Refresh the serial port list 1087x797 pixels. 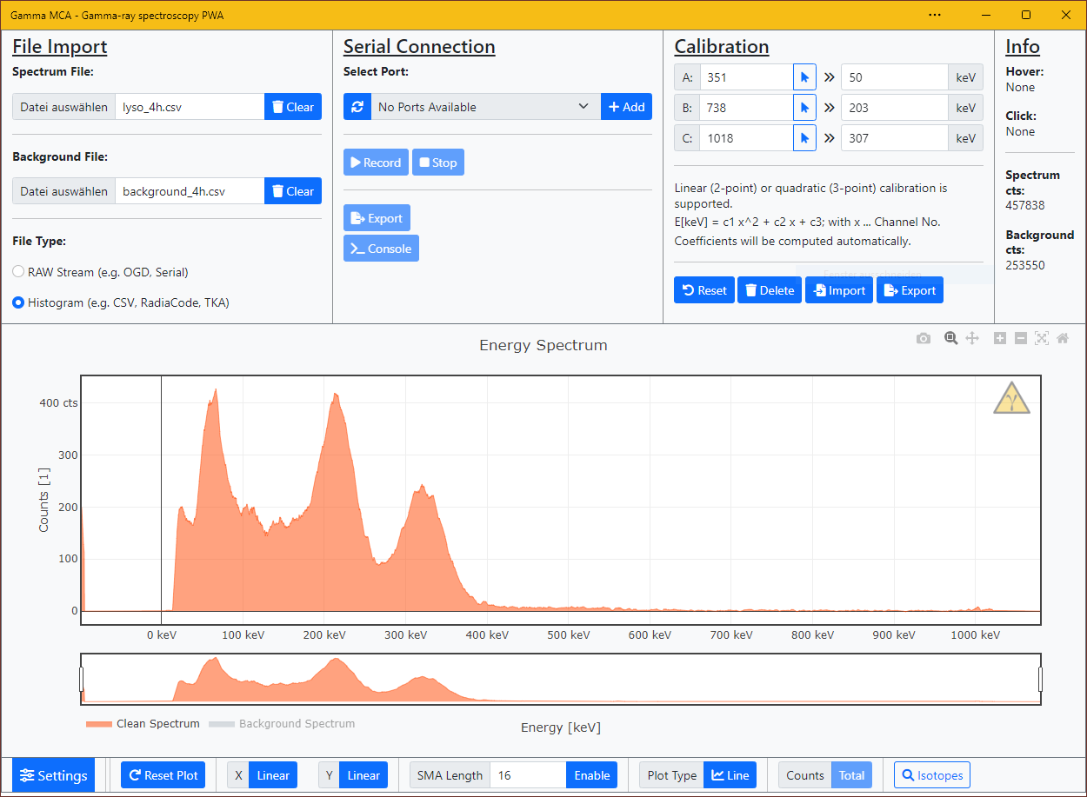coord(357,107)
